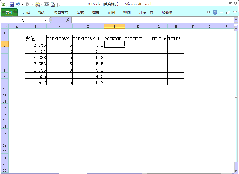Image resolution: width=239 pixels, height=174 pixels.
Task: Open the 加载项 tab
Action: [x=167, y=12]
